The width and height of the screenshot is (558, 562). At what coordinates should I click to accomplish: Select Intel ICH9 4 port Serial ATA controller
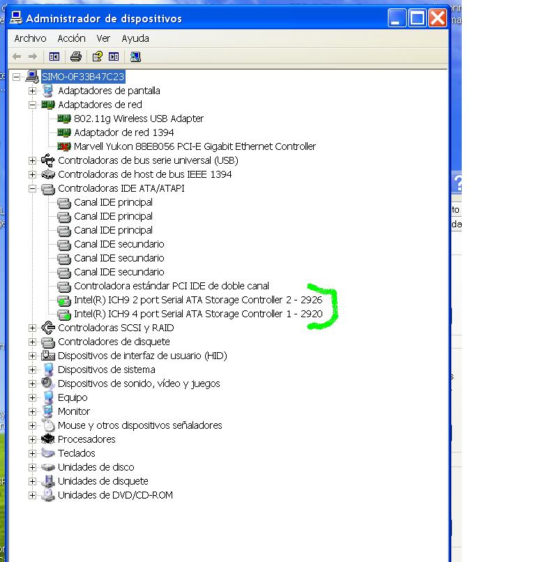pyautogui.click(x=197, y=314)
